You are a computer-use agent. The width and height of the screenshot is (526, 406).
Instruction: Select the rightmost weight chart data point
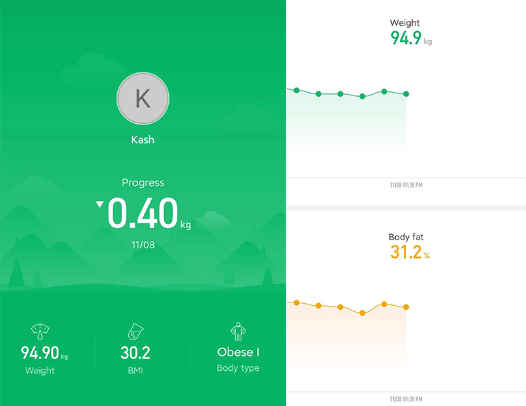pos(406,94)
